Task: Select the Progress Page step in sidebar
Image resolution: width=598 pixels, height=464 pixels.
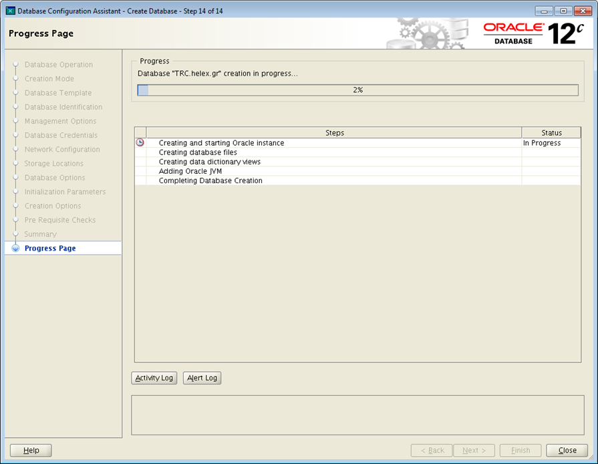Action: point(50,248)
